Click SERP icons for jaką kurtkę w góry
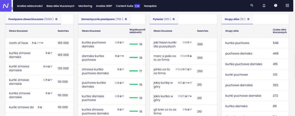This screenshot has height=116, width=295. [185, 83]
